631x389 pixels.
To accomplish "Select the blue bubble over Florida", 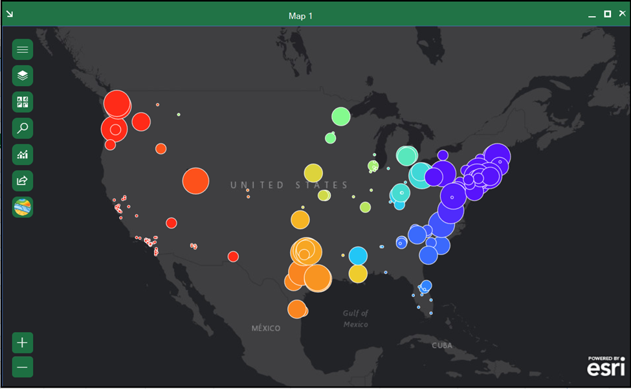I will tap(426, 285).
